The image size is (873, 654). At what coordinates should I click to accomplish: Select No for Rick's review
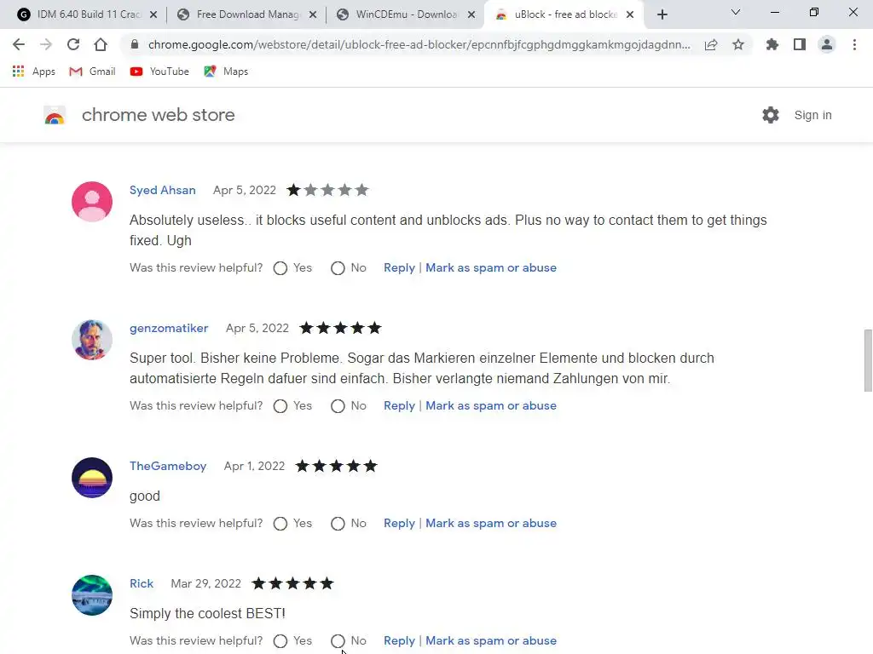pos(338,641)
